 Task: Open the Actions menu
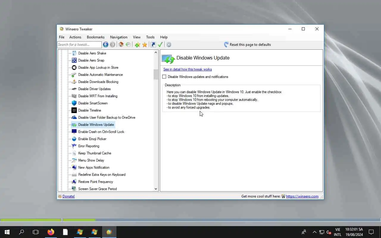75,37
